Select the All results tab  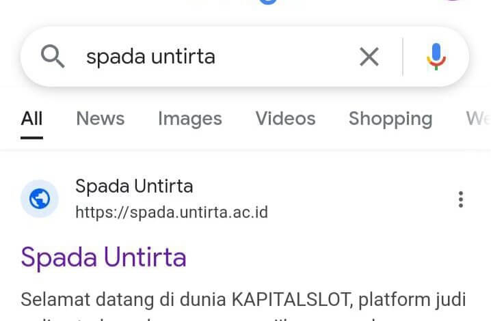[31, 119]
